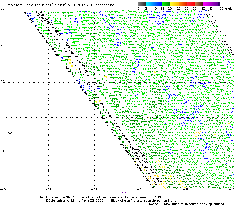
Task: Click the latitude axis label '20'
Action: [3, 10]
